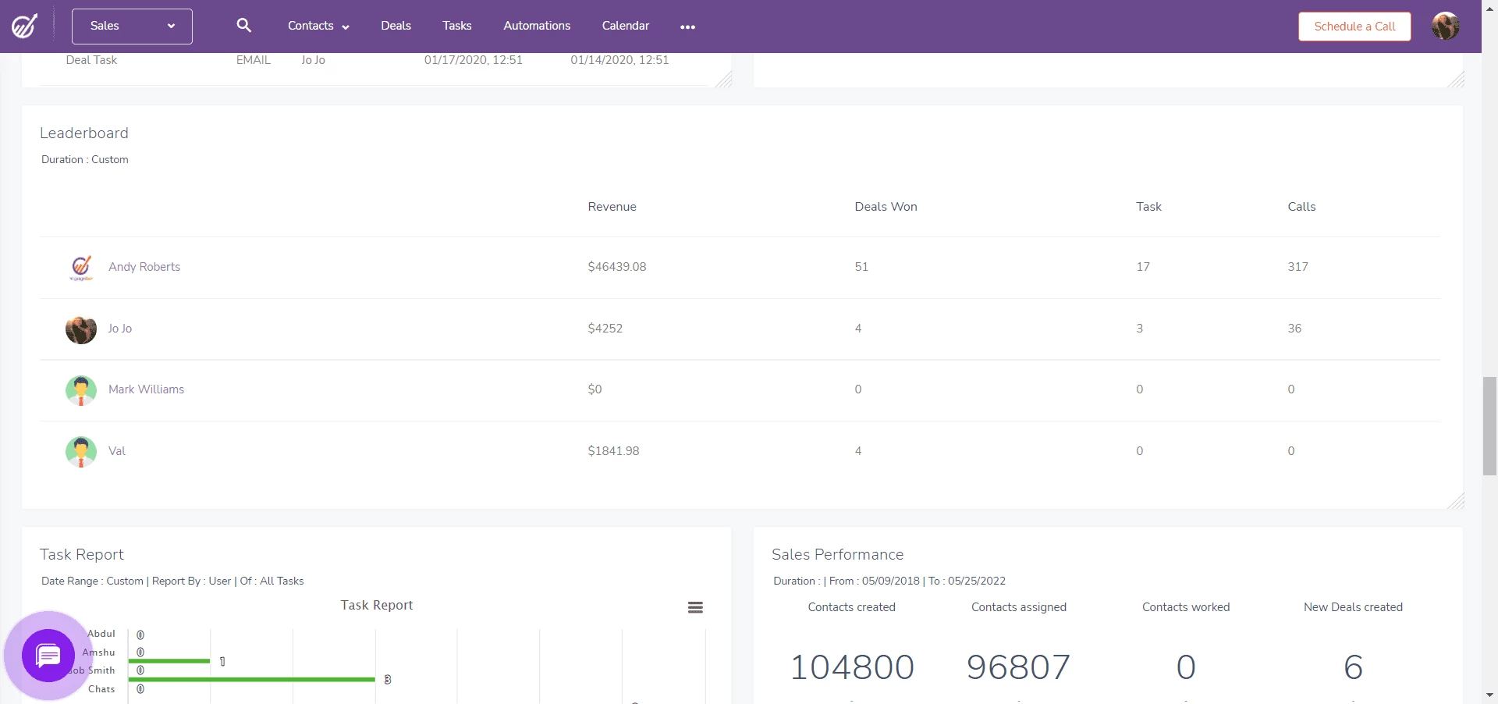Image resolution: width=1498 pixels, height=704 pixels.
Task: Click Andy Roberts' deals won 51
Action: pos(861,267)
